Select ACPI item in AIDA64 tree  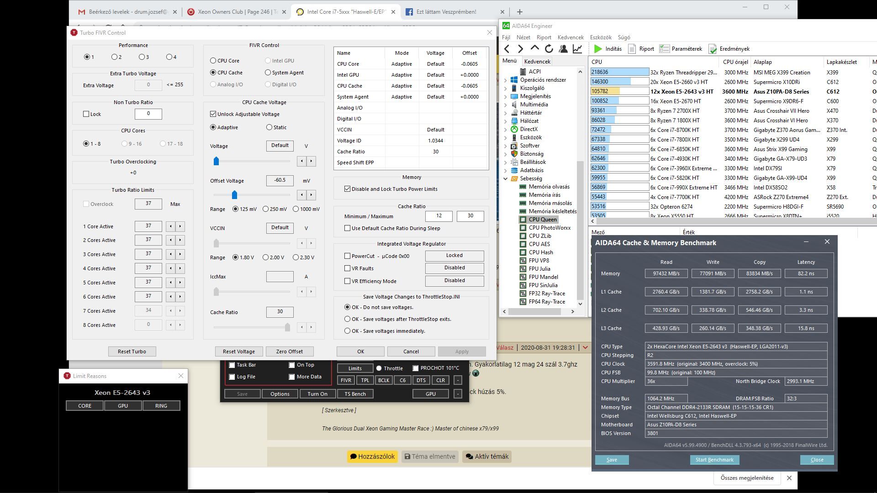tap(535, 72)
